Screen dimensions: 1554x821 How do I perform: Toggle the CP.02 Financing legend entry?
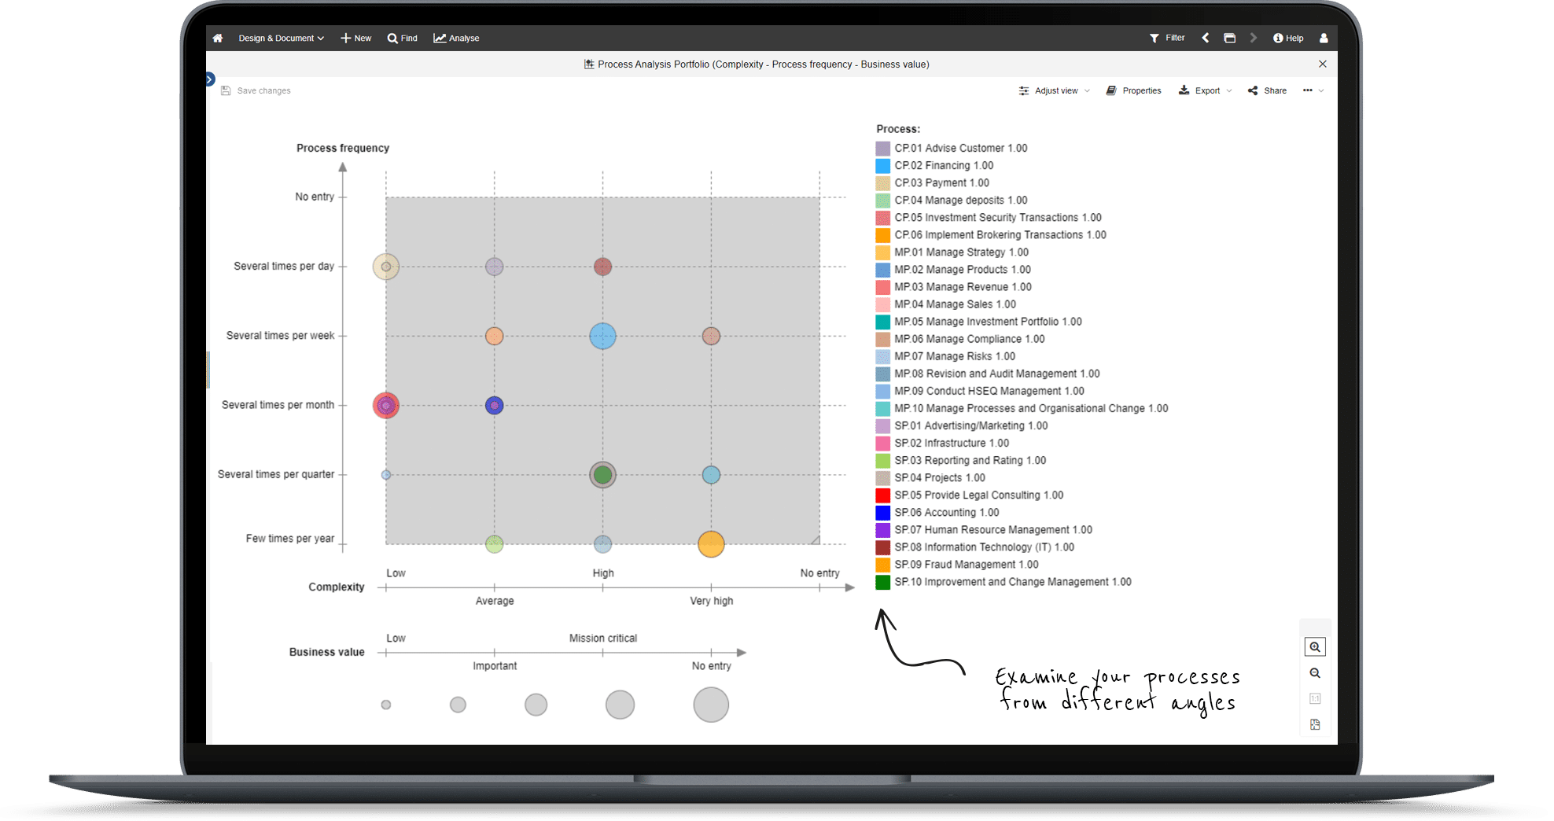[943, 165]
